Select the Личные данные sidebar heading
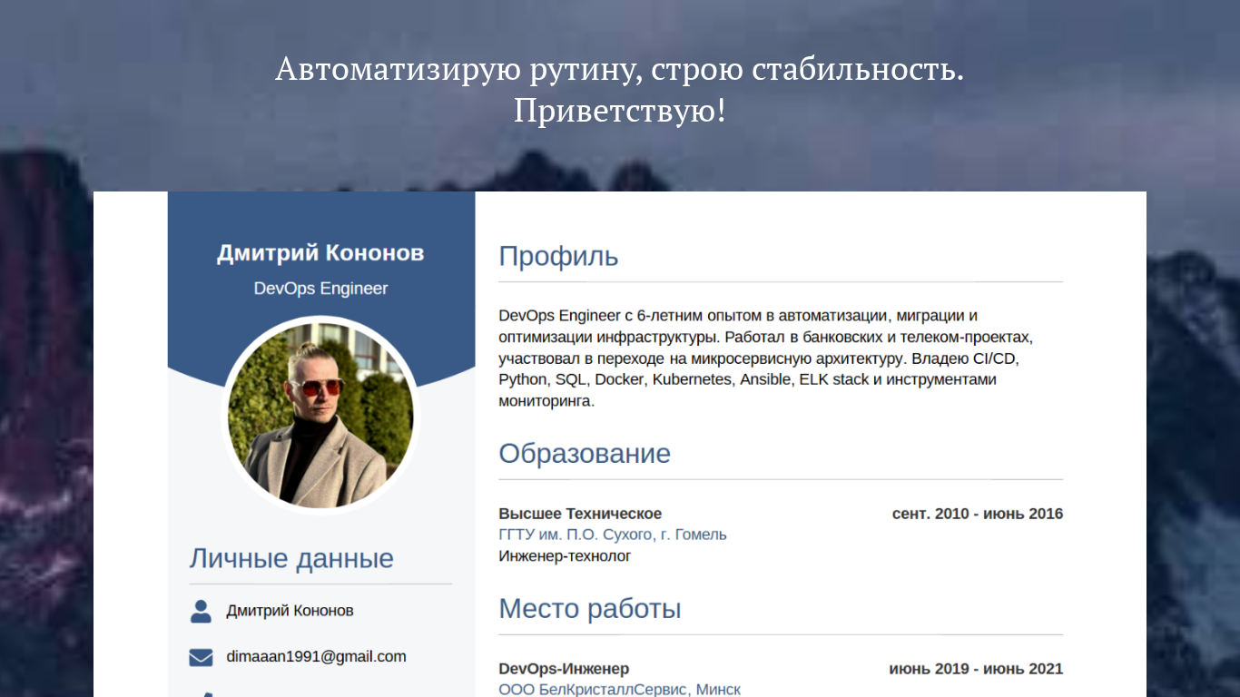 (291, 558)
